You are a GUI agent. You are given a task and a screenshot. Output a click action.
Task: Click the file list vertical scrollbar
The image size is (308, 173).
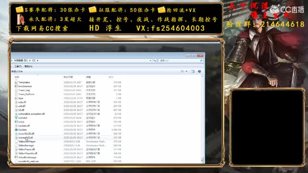click(202, 119)
